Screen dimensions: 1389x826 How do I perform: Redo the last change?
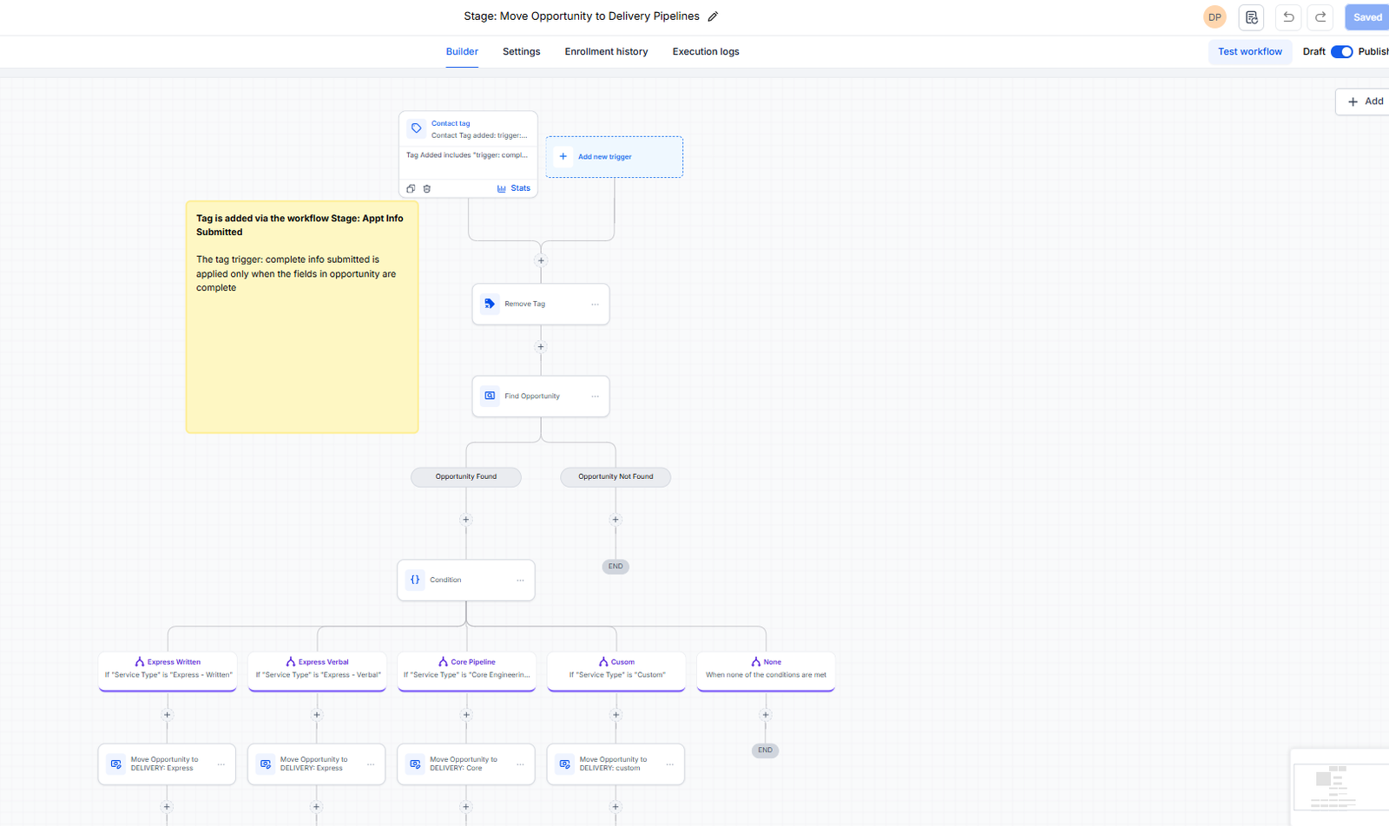pos(1320,17)
